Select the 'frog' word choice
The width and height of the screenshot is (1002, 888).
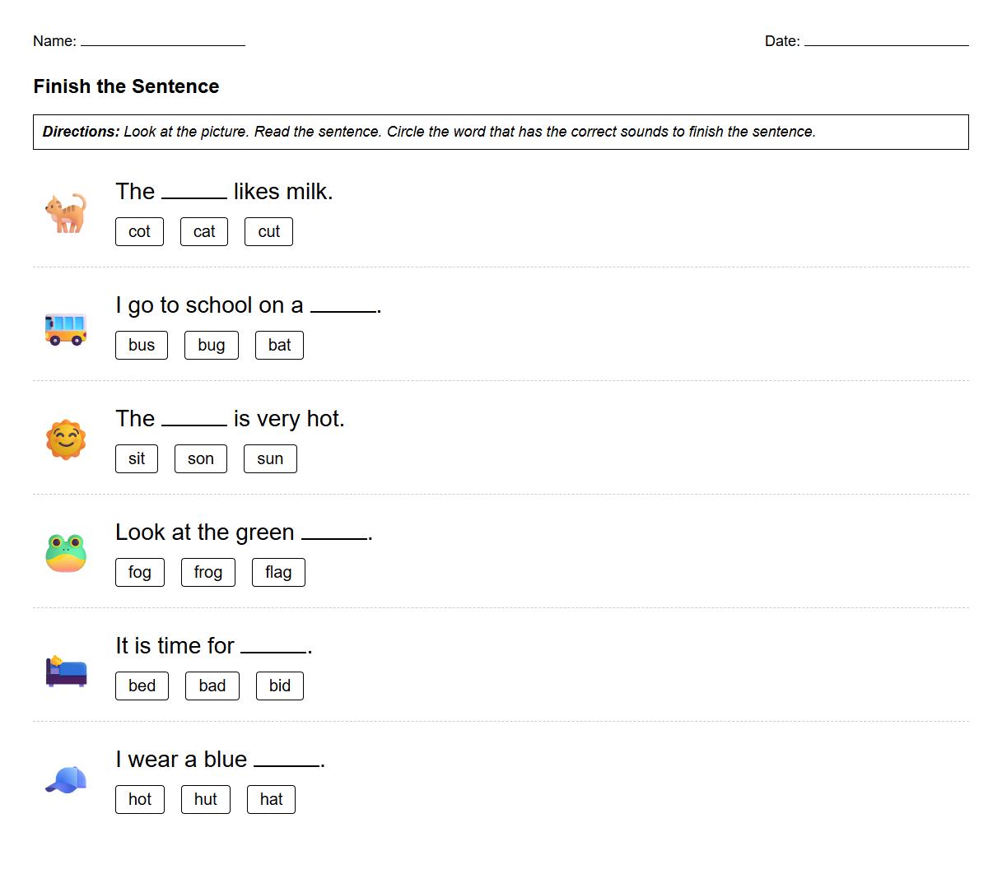tap(208, 573)
